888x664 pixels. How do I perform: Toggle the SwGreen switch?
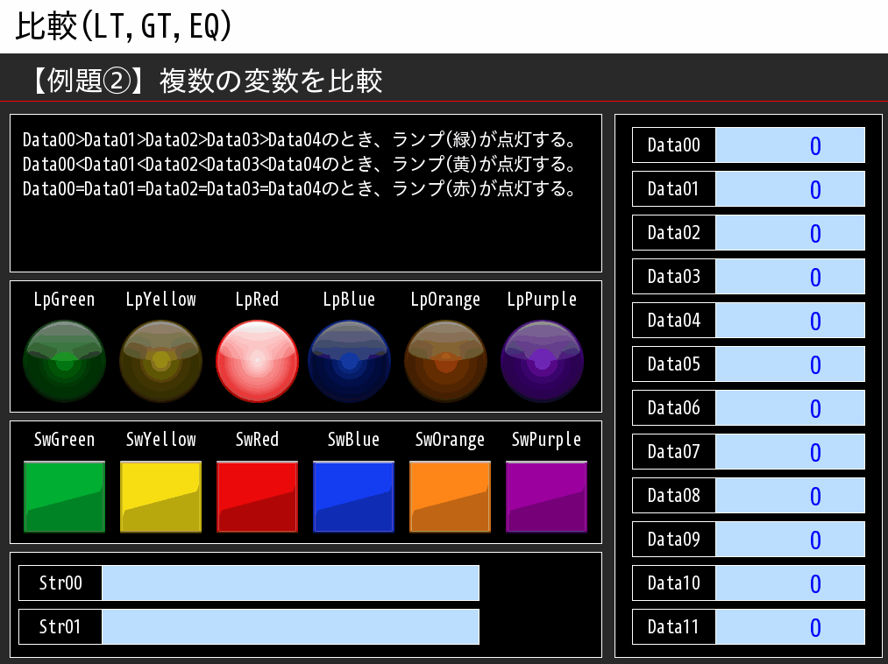(x=65, y=497)
